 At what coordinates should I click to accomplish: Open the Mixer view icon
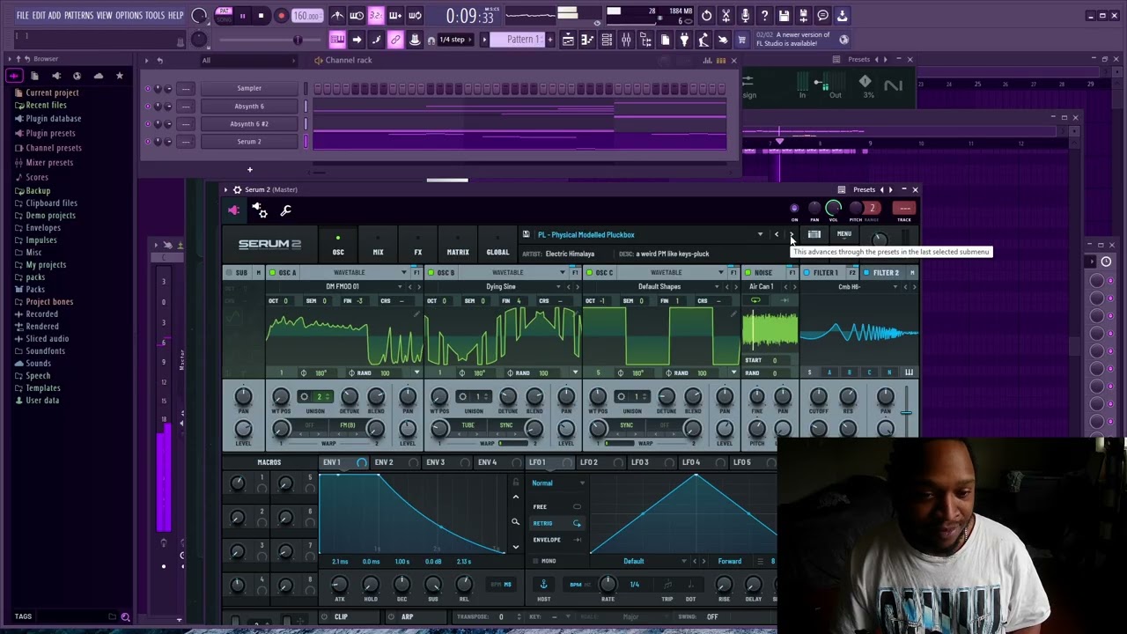(626, 40)
